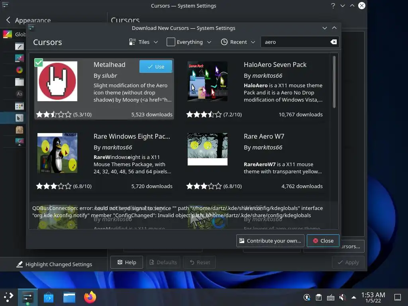The width and height of the screenshot is (408, 306).
Task: Click the System Settings window menu icon
Action: click(x=6, y=5)
